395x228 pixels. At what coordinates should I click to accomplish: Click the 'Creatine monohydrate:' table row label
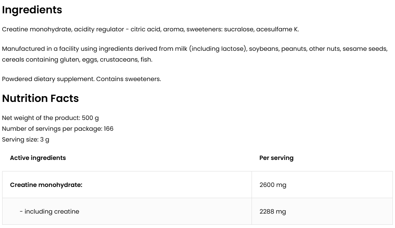tap(46, 185)
